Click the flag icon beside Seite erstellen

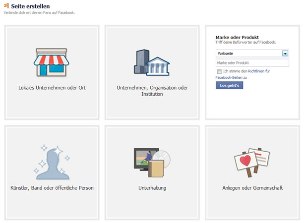click(x=6, y=6)
